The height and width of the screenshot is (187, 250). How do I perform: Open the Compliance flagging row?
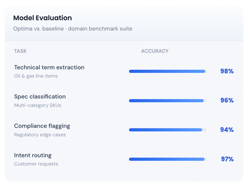point(124,130)
